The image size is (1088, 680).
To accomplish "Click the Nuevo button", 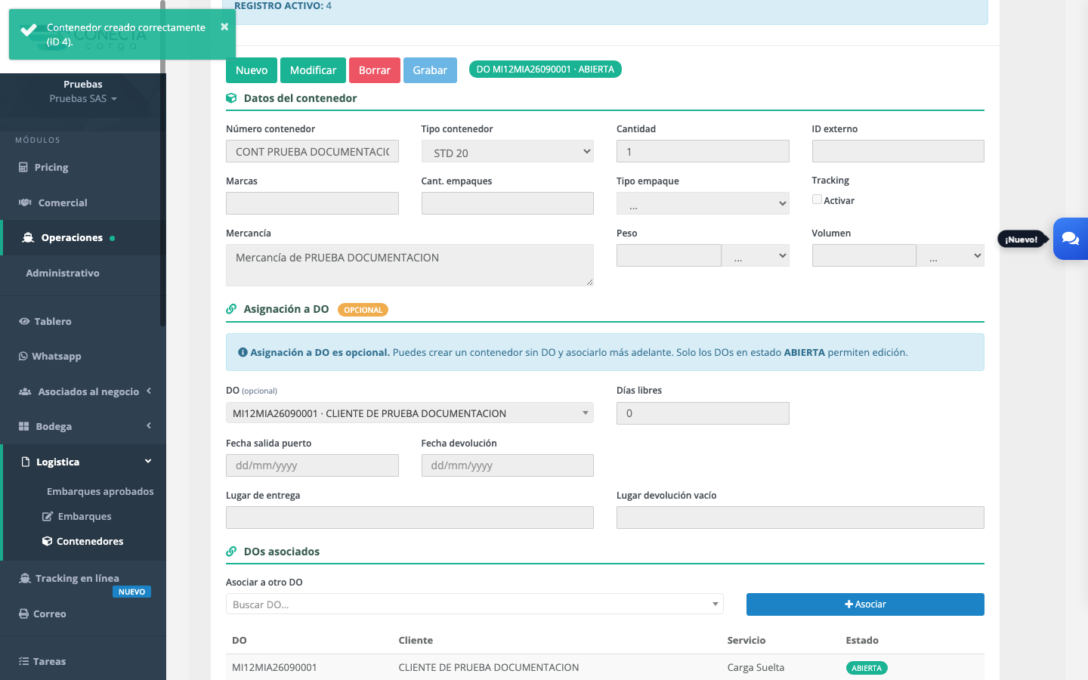I will click(252, 70).
